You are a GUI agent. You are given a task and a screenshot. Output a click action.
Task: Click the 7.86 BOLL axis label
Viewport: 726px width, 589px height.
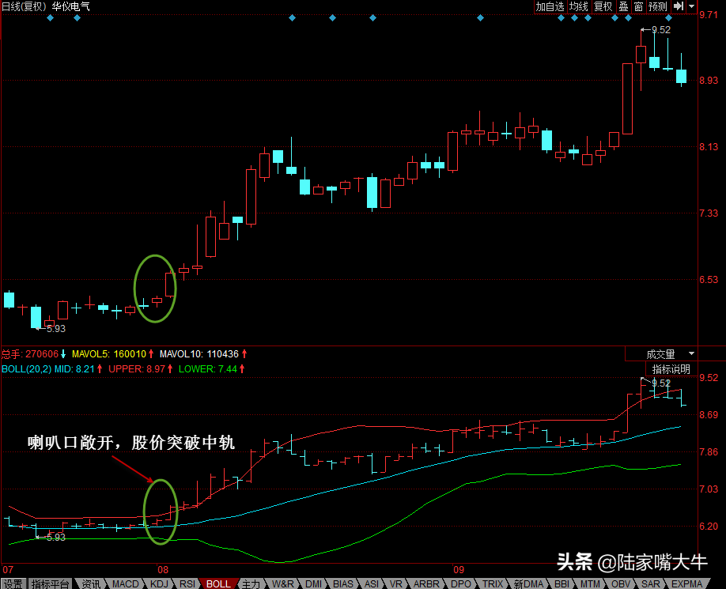[709, 451]
